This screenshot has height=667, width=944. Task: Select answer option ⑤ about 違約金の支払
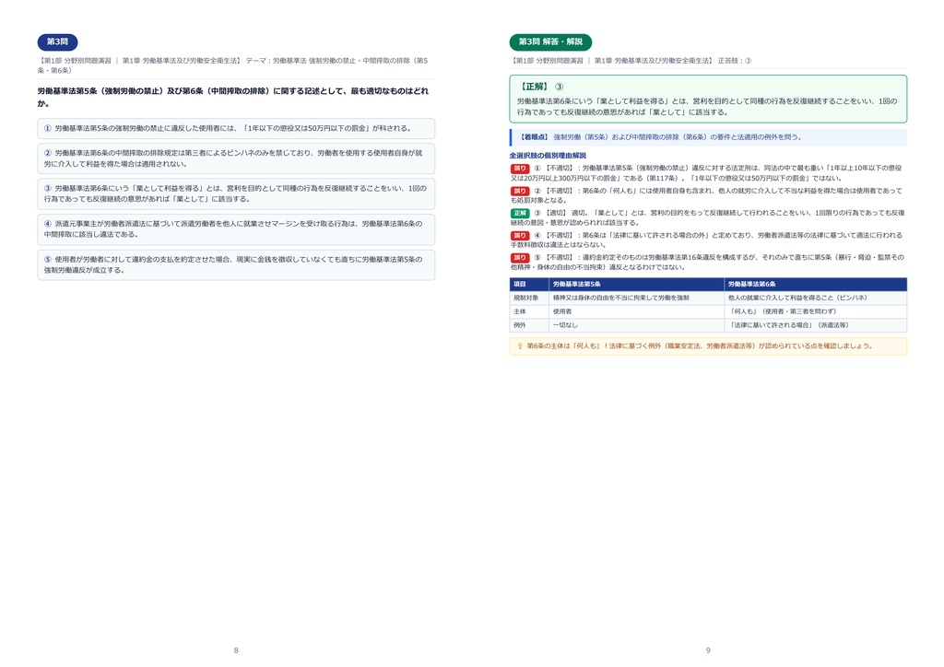236,264
